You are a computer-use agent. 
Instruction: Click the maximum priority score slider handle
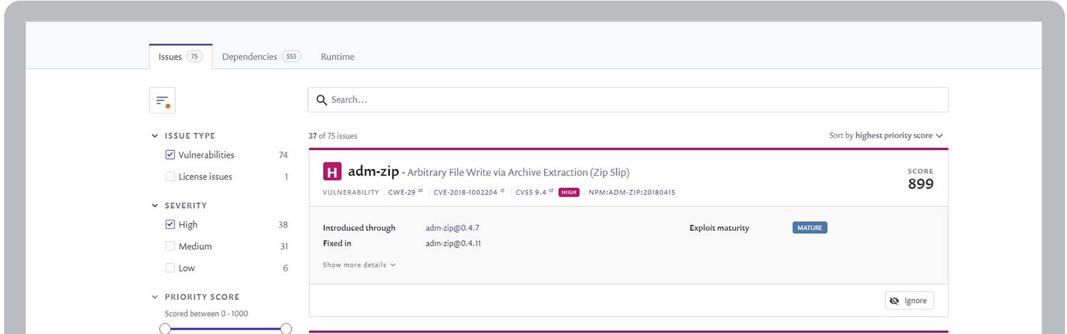click(286, 329)
